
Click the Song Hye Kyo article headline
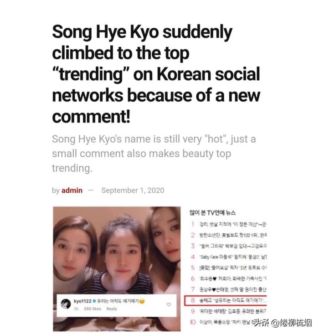tap(156, 74)
